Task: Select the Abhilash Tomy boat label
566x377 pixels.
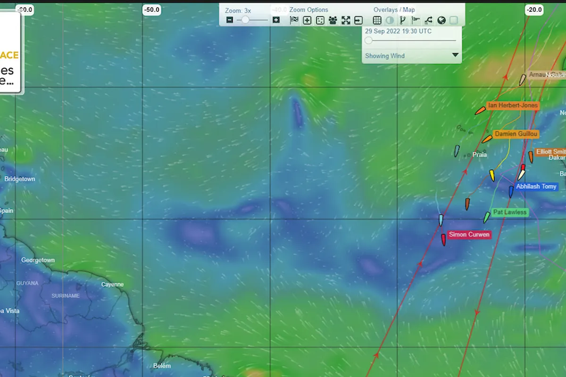Action: (x=536, y=187)
